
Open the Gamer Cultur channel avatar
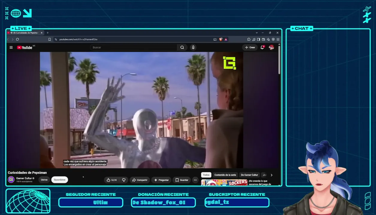tap(11, 179)
